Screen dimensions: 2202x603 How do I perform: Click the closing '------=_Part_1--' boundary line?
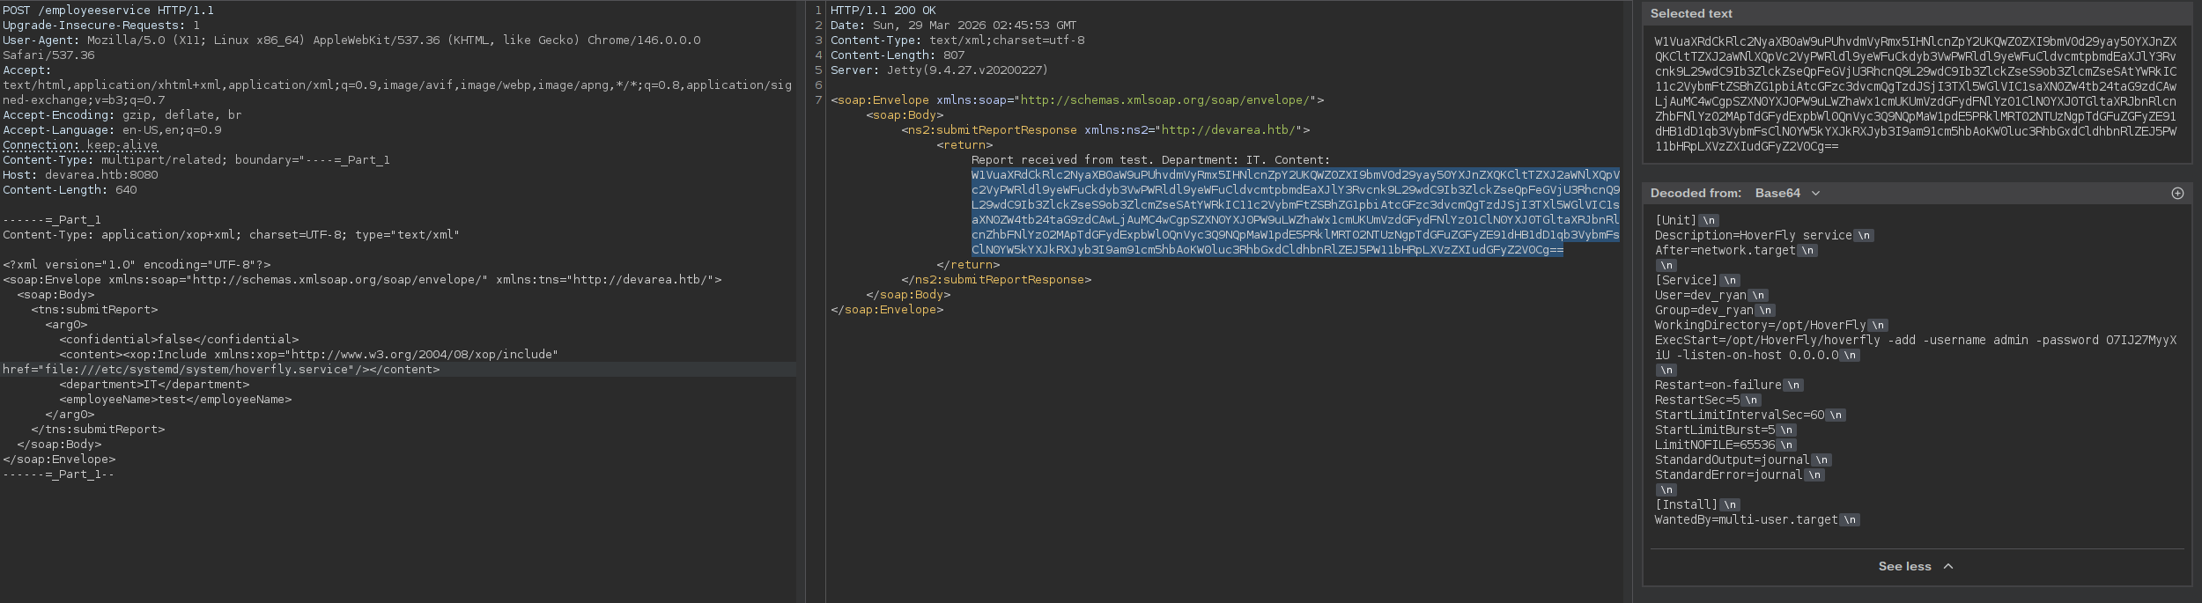tap(59, 474)
